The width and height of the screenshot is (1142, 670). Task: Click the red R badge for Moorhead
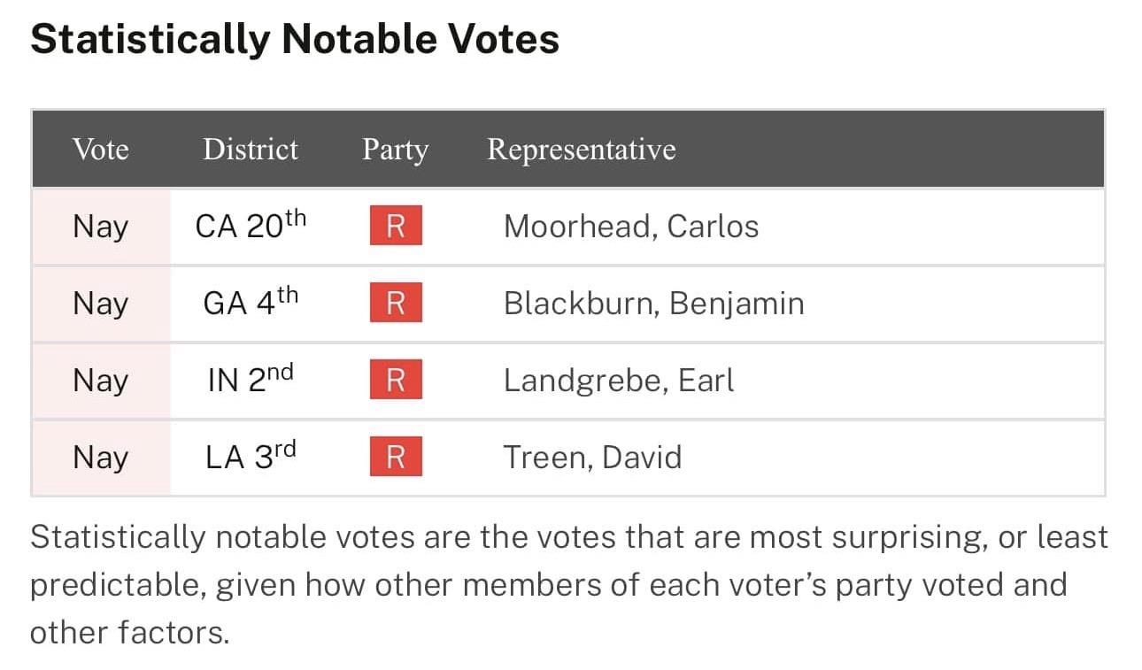(395, 227)
